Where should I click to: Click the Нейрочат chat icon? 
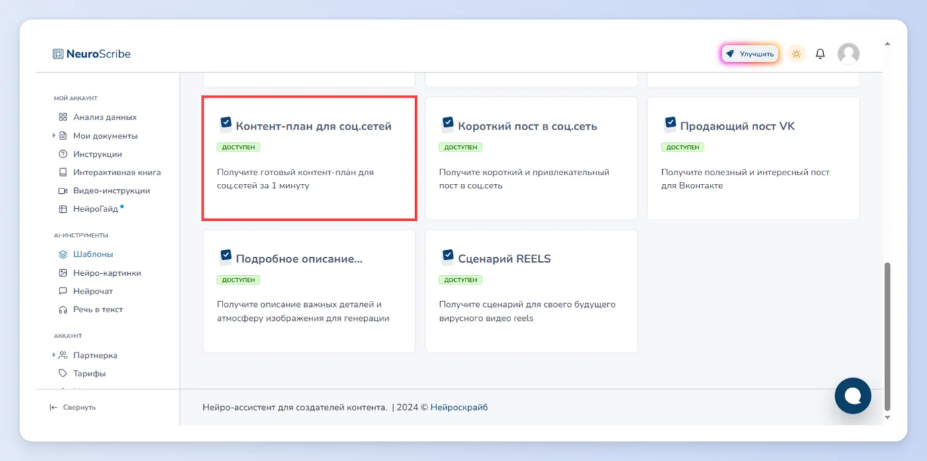63,291
